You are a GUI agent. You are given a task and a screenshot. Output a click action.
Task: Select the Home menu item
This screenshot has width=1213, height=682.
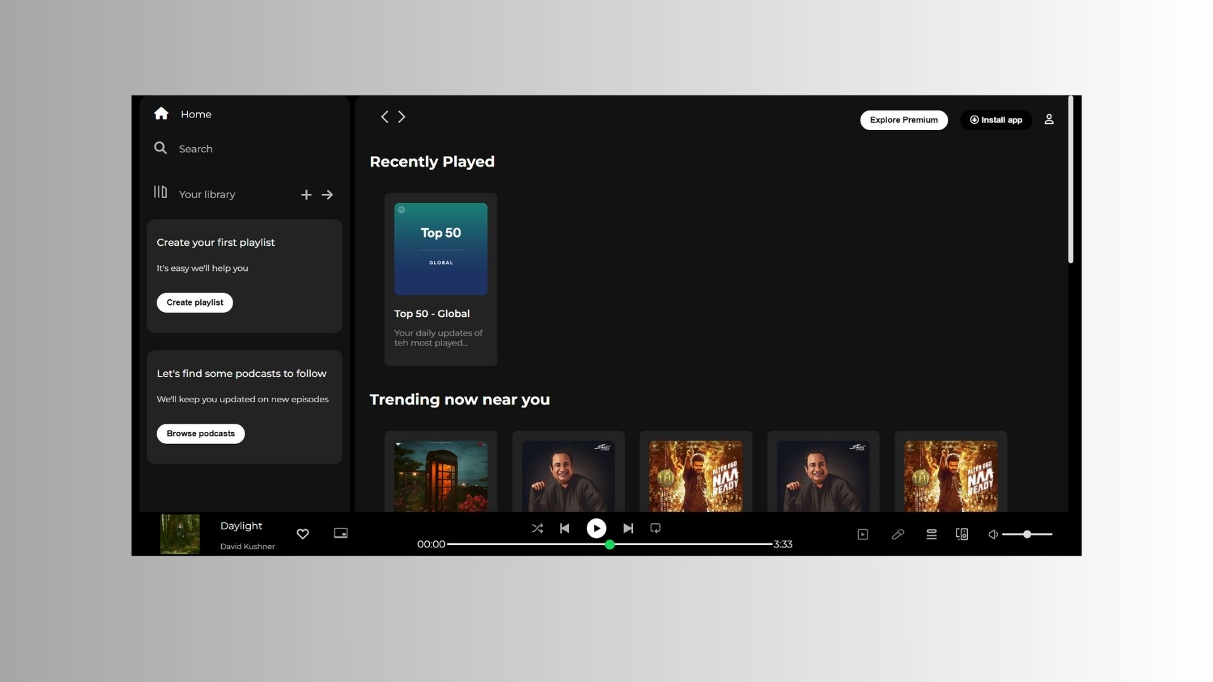pyautogui.click(x=181, y=114)
